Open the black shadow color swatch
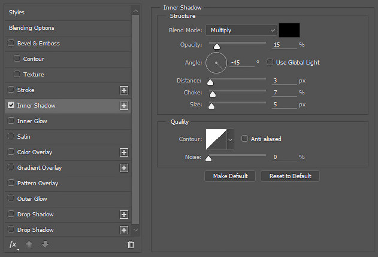Screen dimensions: 378x257 [289, 30]
